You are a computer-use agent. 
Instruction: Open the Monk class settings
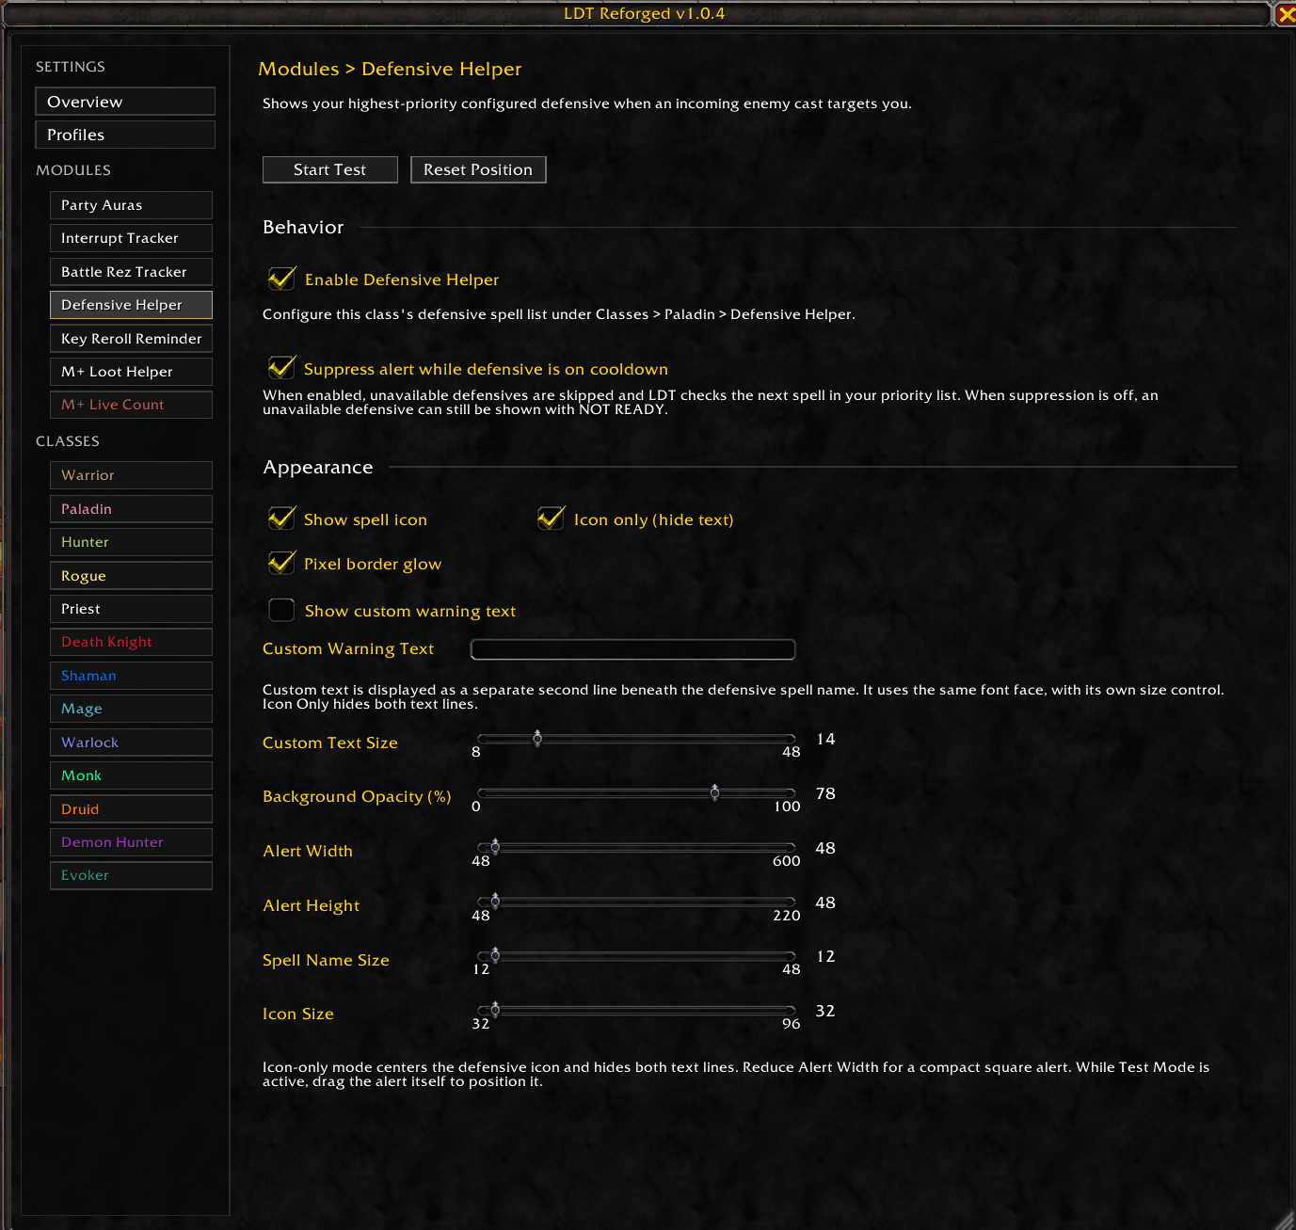(131, 775)
